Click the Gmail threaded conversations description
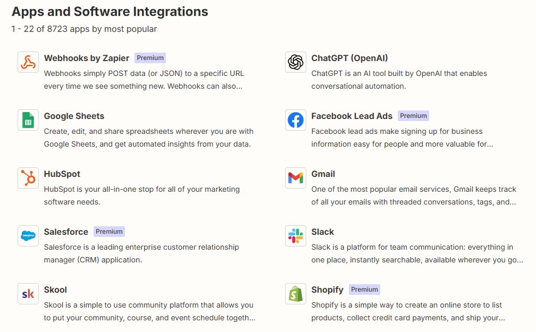Viewport: 536px width, 332px height. click(x=414, y=195)
